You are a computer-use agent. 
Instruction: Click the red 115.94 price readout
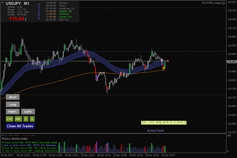click(16, 19)
